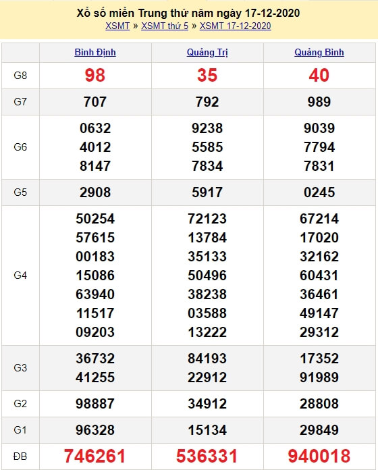Viewport: 378px width, 470px height.
Task: Click G5 result 5917 in Quảng Trị column
Action: point(207,192)
